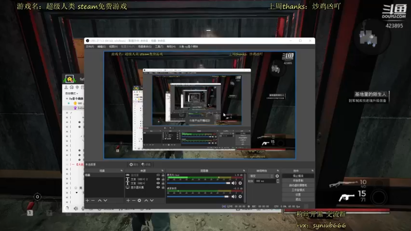Screen dimensions: 411x231
Task: Add a new scene with plus icon
Action: 87,200
